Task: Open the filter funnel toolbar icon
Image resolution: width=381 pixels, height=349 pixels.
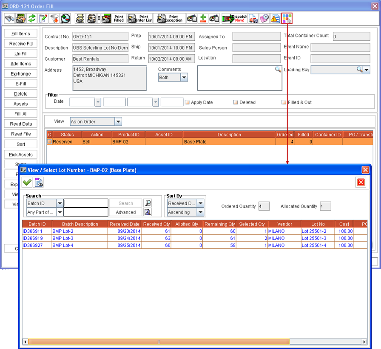Action: pos(54,18)
